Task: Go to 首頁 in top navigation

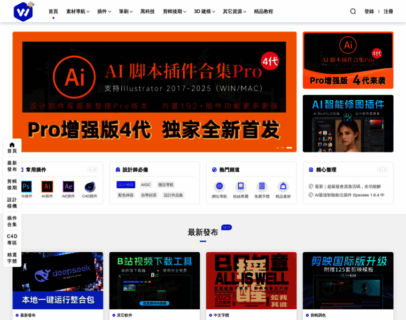Action: point(53,11)
